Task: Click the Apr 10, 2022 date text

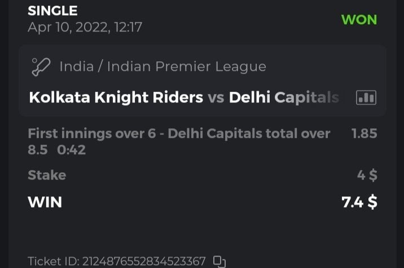Action: coord(85,26)
